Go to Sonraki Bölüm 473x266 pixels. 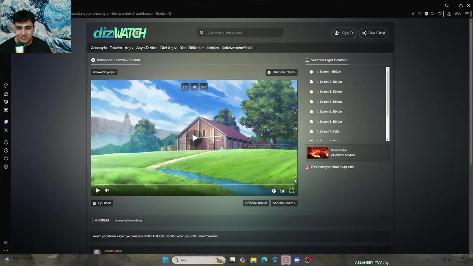[284, 203]
